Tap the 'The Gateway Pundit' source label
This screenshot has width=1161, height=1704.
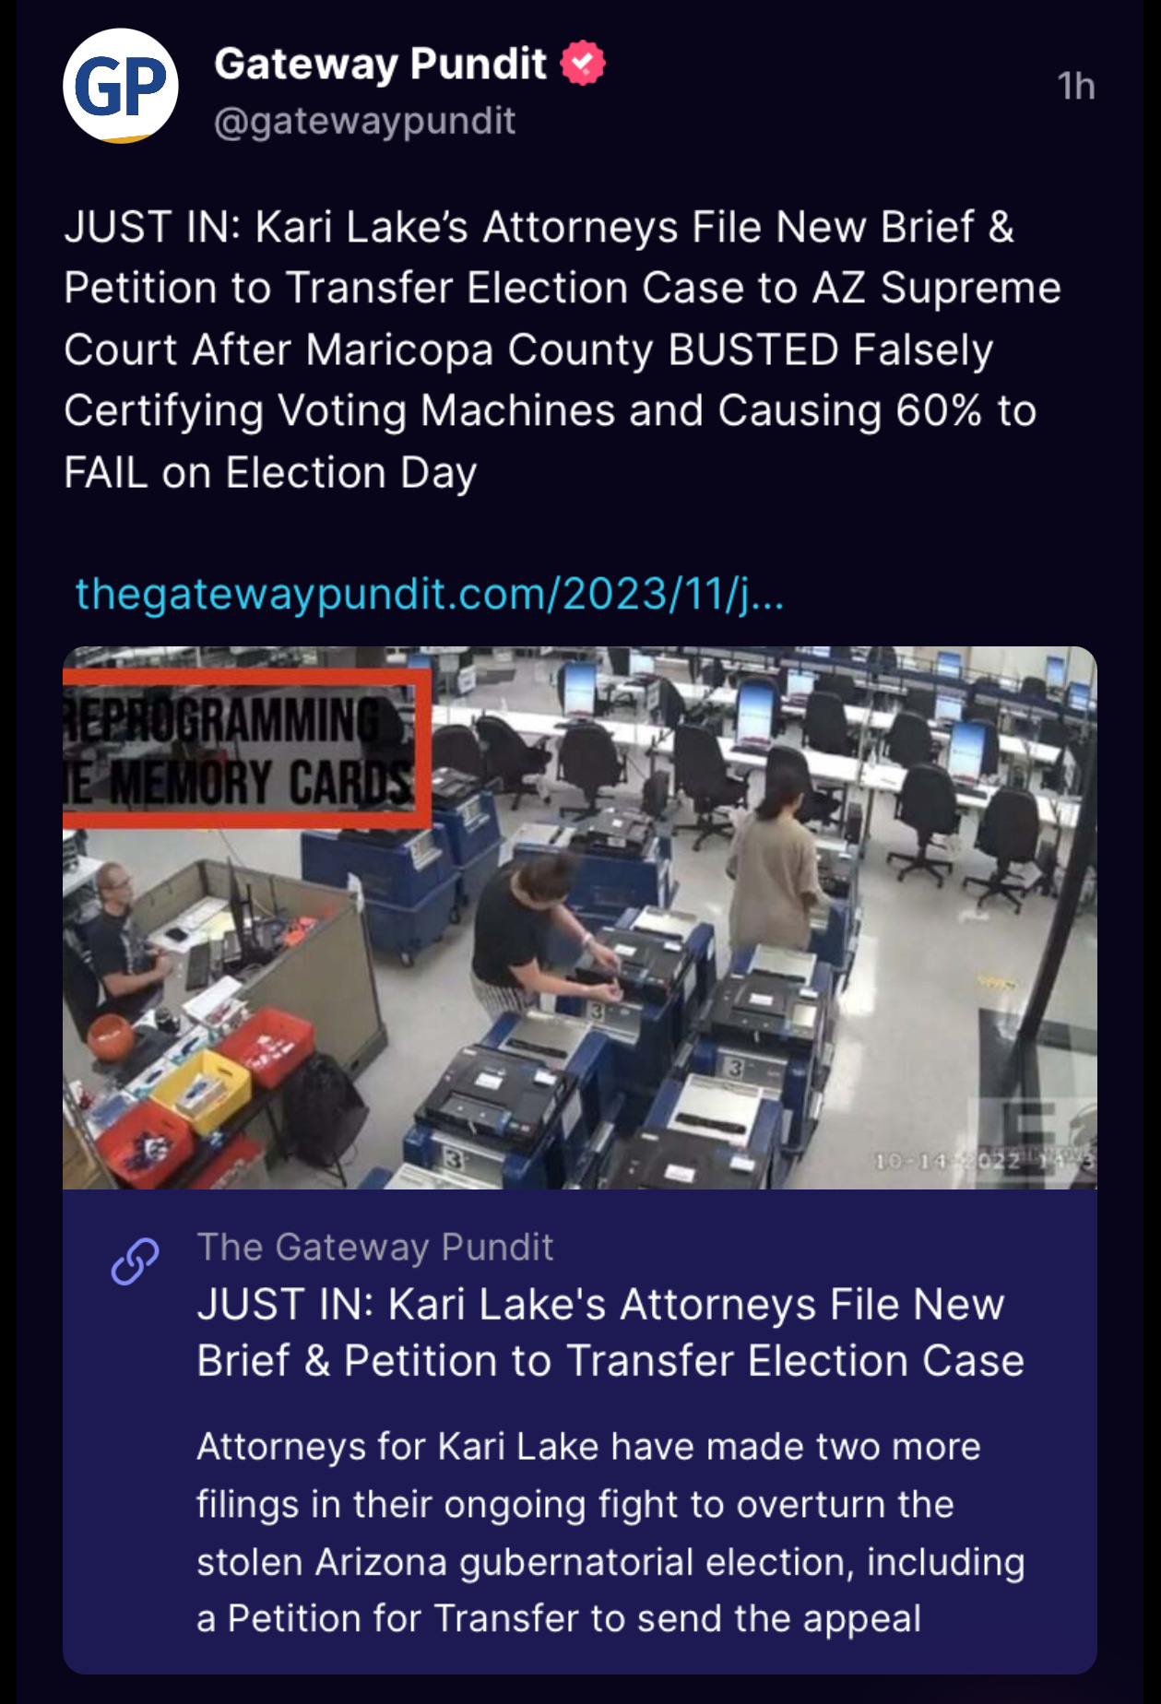[x=375, y=1247]
